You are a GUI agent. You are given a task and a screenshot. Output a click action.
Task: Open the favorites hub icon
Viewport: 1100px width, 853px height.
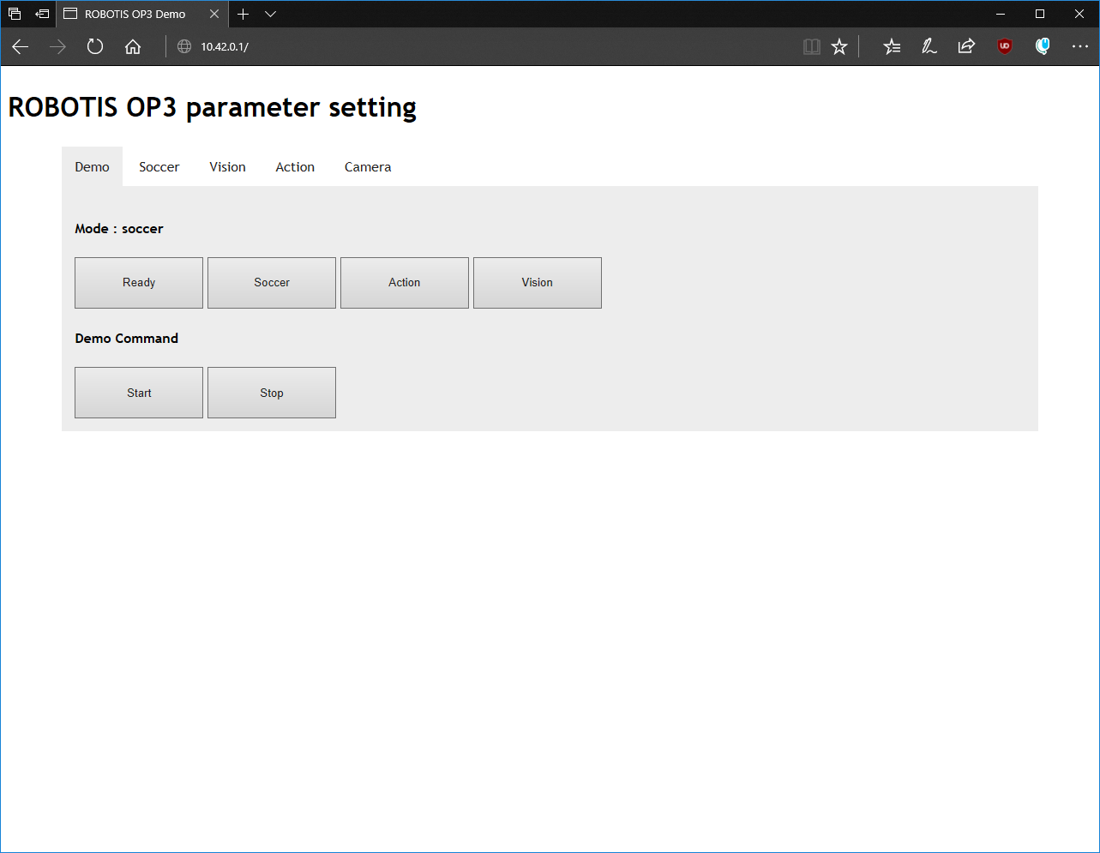[x=892, y=47]
